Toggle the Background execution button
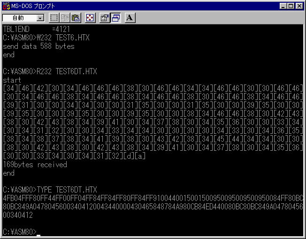 pyautogui.click(x=115, y=18)
